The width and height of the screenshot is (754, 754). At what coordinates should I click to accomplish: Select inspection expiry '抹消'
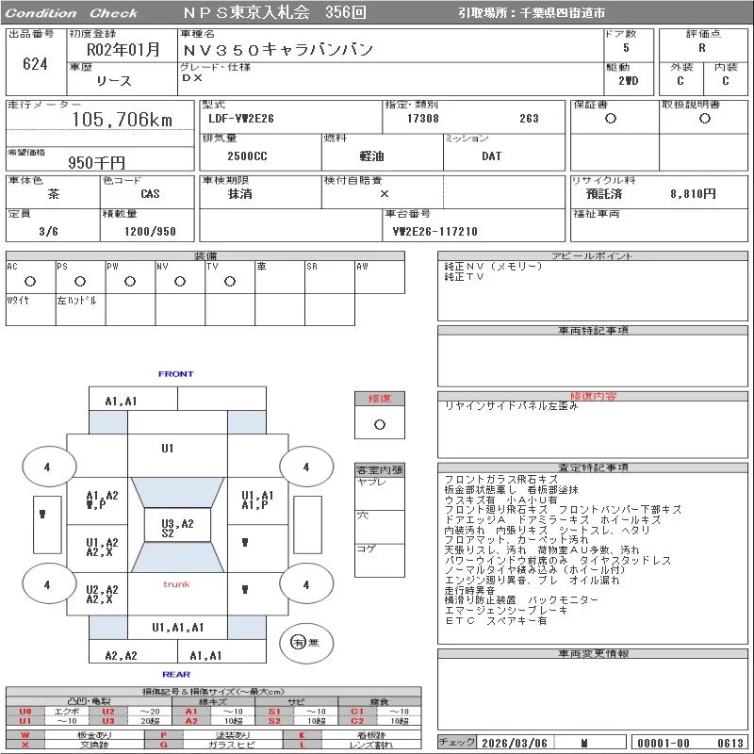pos(240,194)
